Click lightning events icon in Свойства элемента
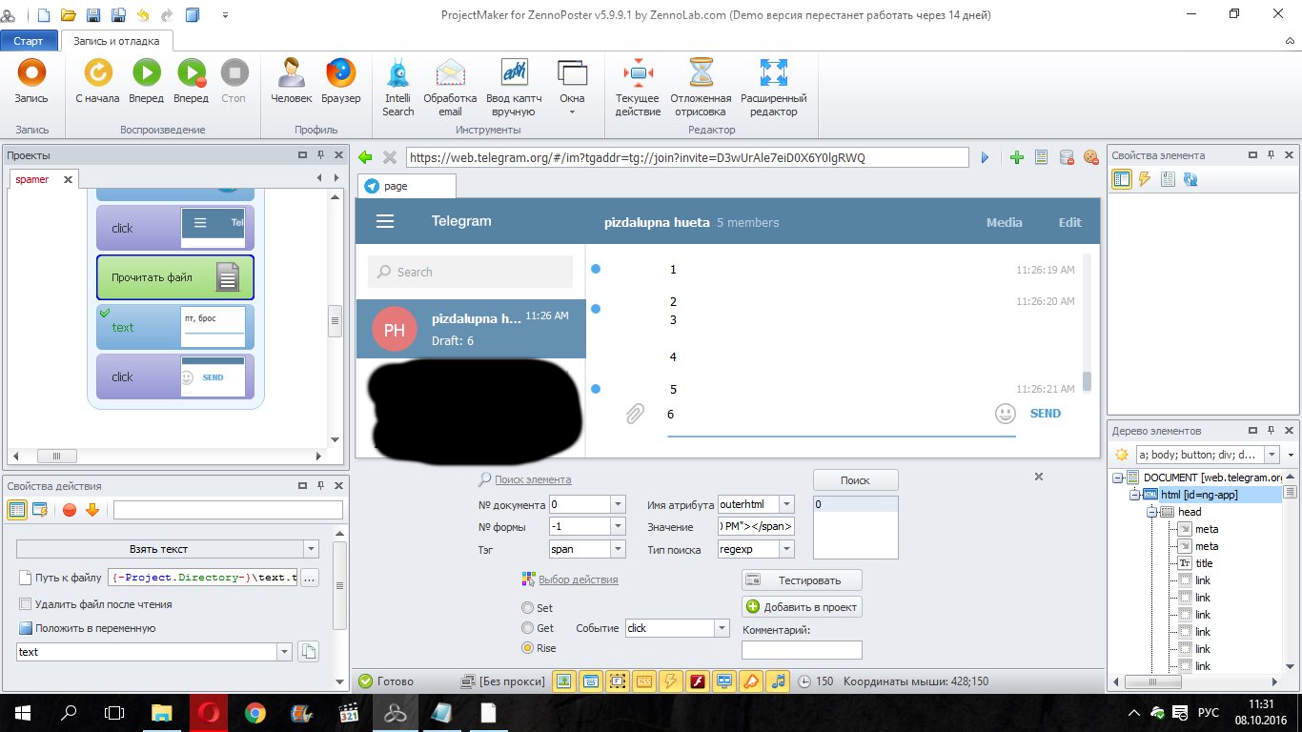The image size is (1302, 732). tap(1145, 179)
